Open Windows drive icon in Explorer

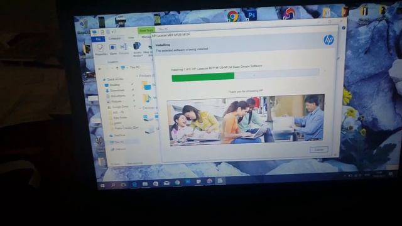point(148,117)
